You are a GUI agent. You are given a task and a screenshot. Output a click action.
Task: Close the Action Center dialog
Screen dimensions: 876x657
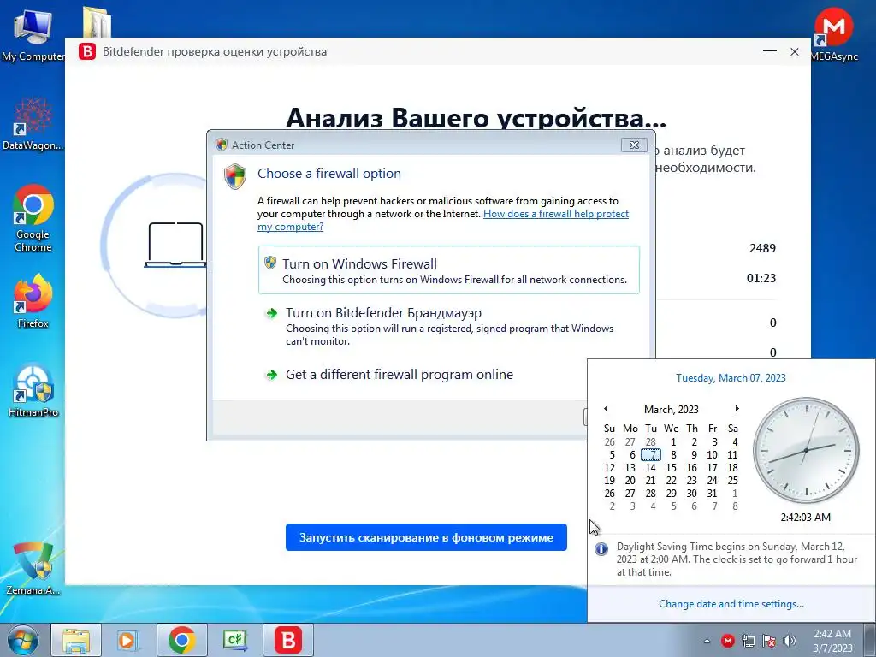[x=634, y=145]
